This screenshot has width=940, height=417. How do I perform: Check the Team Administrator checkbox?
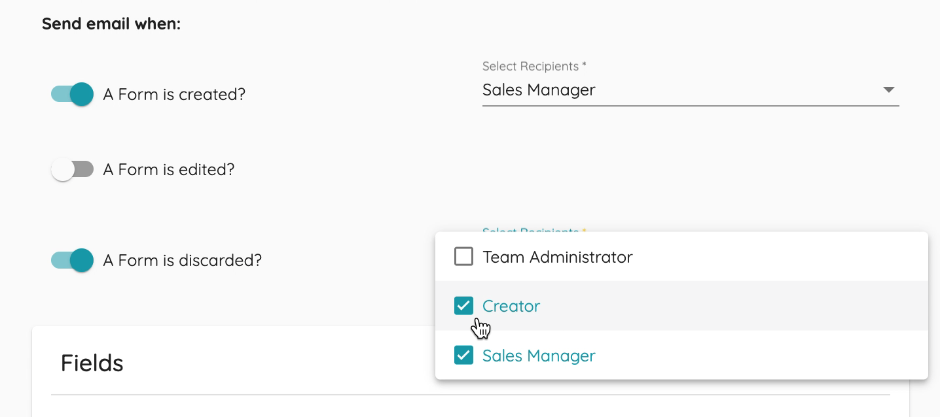tap(463, 257)
